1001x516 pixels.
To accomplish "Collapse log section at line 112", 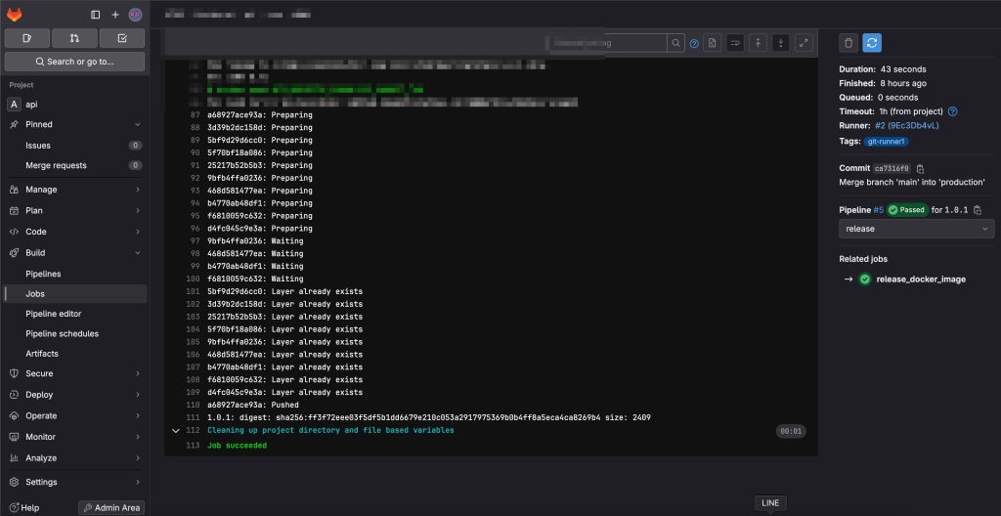I will click(175, 430).
